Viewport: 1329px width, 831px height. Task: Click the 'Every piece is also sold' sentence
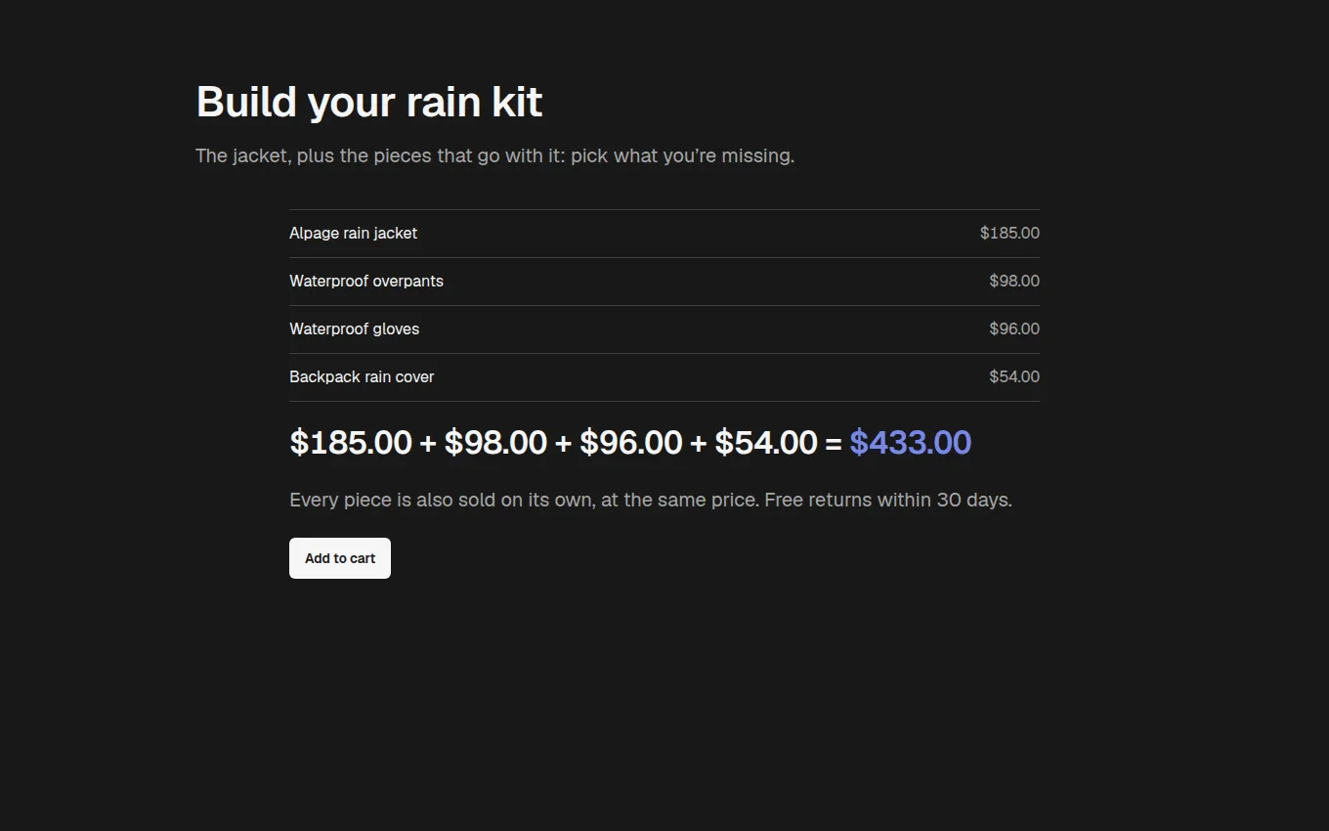pyautogui.click(x=525, y=501)
